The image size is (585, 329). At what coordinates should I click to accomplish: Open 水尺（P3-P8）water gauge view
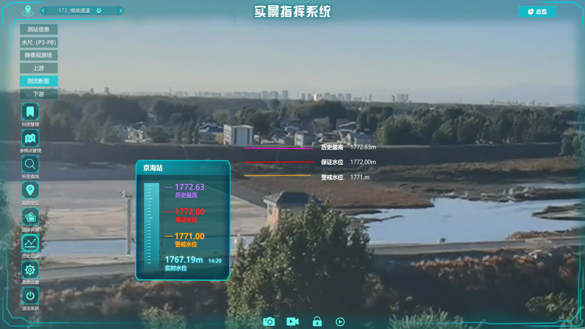(38, 42)
